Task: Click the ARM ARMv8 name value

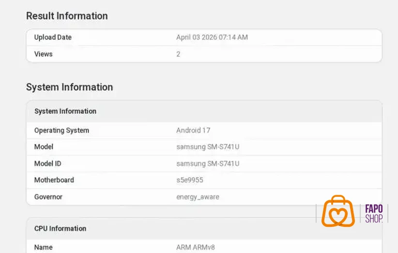Action: (196, 247)
